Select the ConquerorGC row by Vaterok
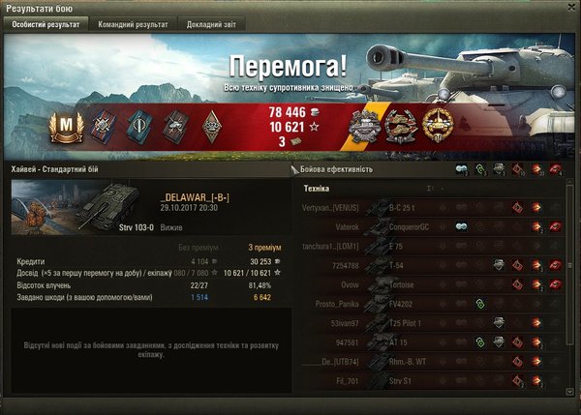 tap(432, 227)
